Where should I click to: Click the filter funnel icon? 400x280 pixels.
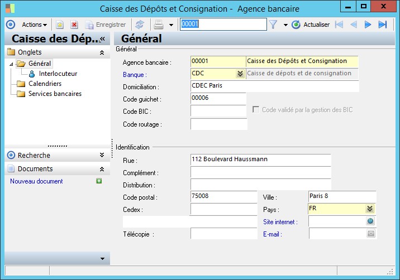(273, 25)
